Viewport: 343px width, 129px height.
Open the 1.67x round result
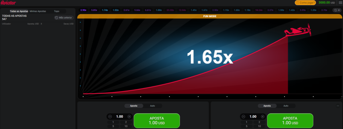point(204,10)
